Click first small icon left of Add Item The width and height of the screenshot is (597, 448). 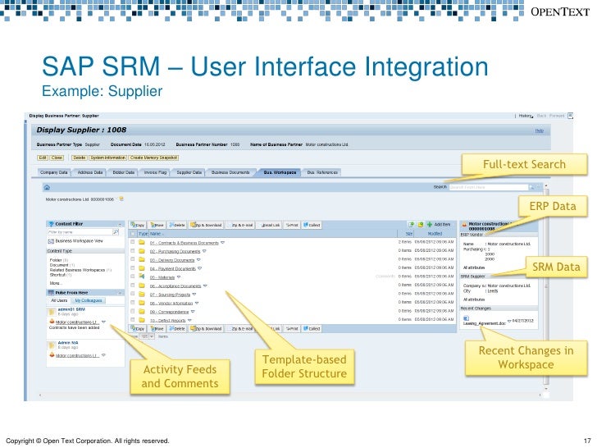tap(411, 224)
